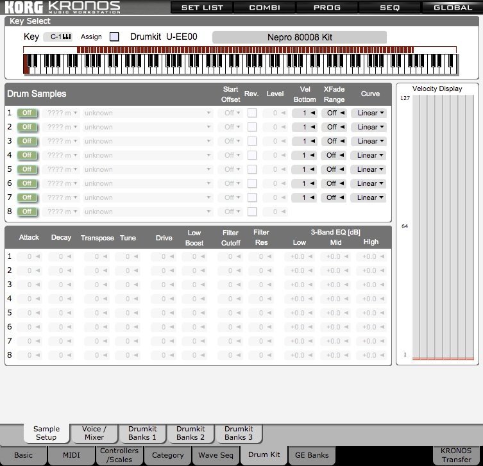Click Decay value for row 2
The width and height of the screenshot is (483, 466).
point(61,270)
